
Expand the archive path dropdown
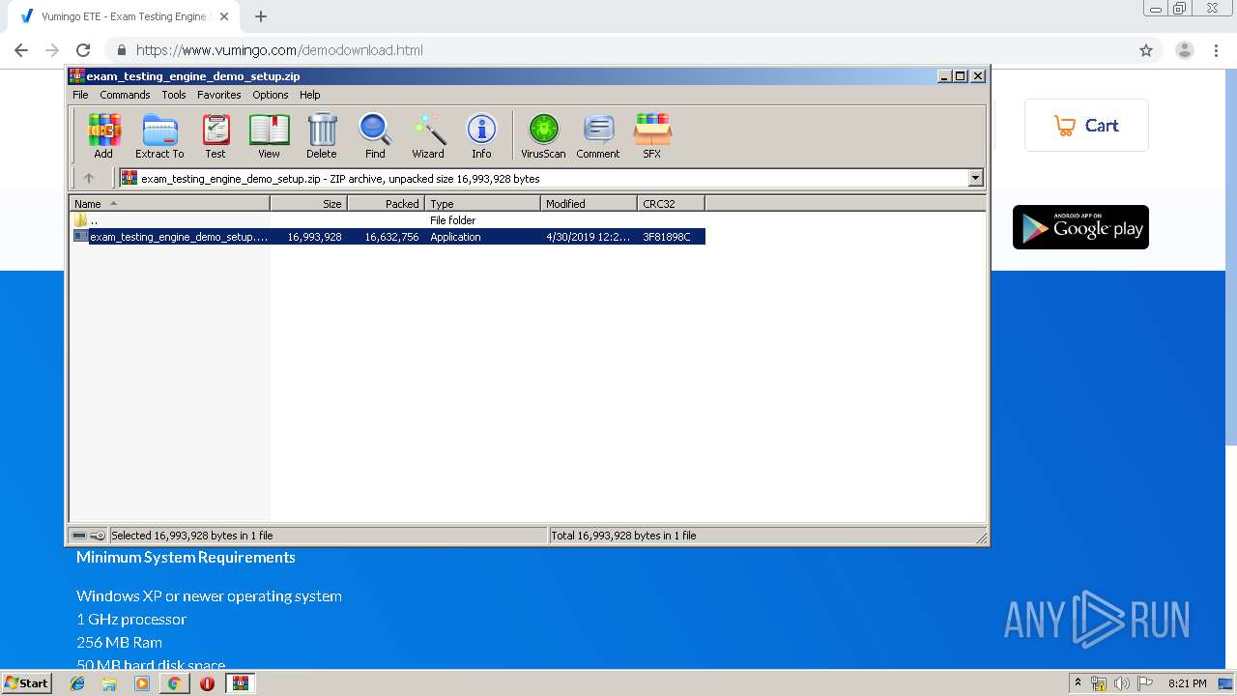[x=975, y=178]
